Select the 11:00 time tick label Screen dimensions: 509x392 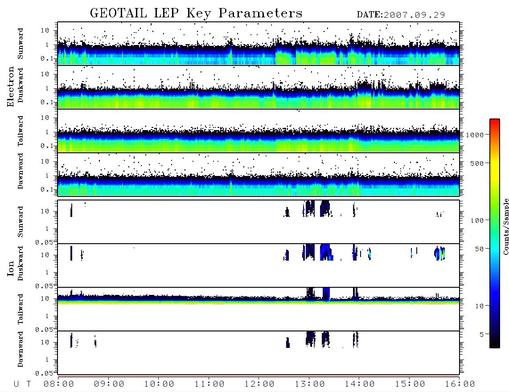209,384
